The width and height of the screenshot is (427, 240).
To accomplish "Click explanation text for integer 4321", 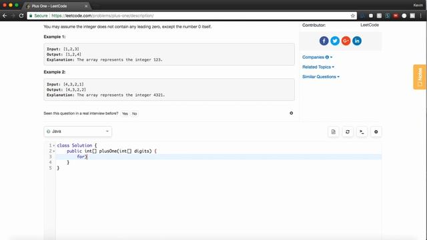I will click(x=105, y=95).
